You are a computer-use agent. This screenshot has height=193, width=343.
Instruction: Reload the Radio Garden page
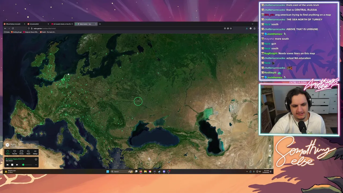click(x=13, y=28)
